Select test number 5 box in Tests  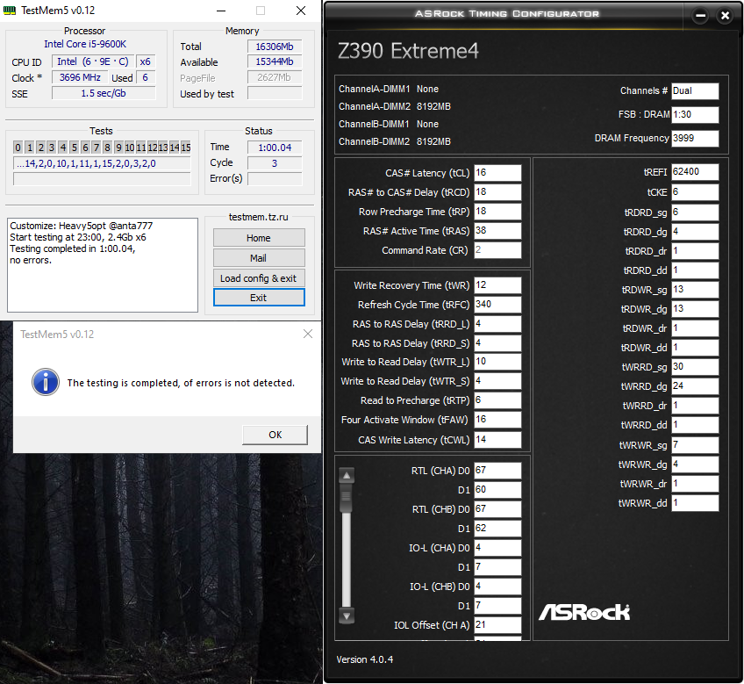click(x=74, y=148)
